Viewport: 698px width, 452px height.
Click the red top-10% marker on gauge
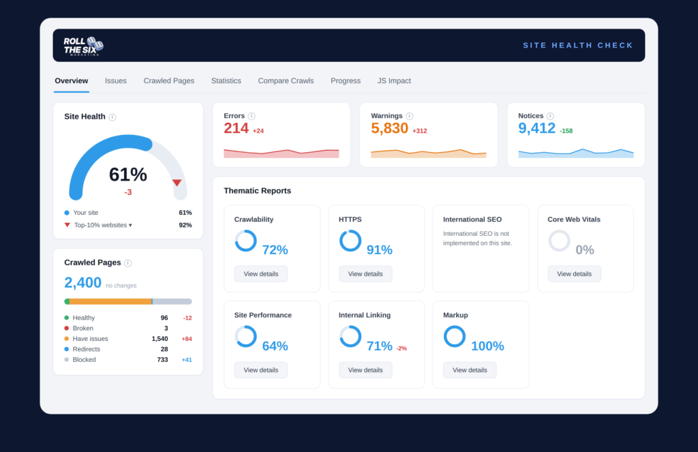point(177,183)
